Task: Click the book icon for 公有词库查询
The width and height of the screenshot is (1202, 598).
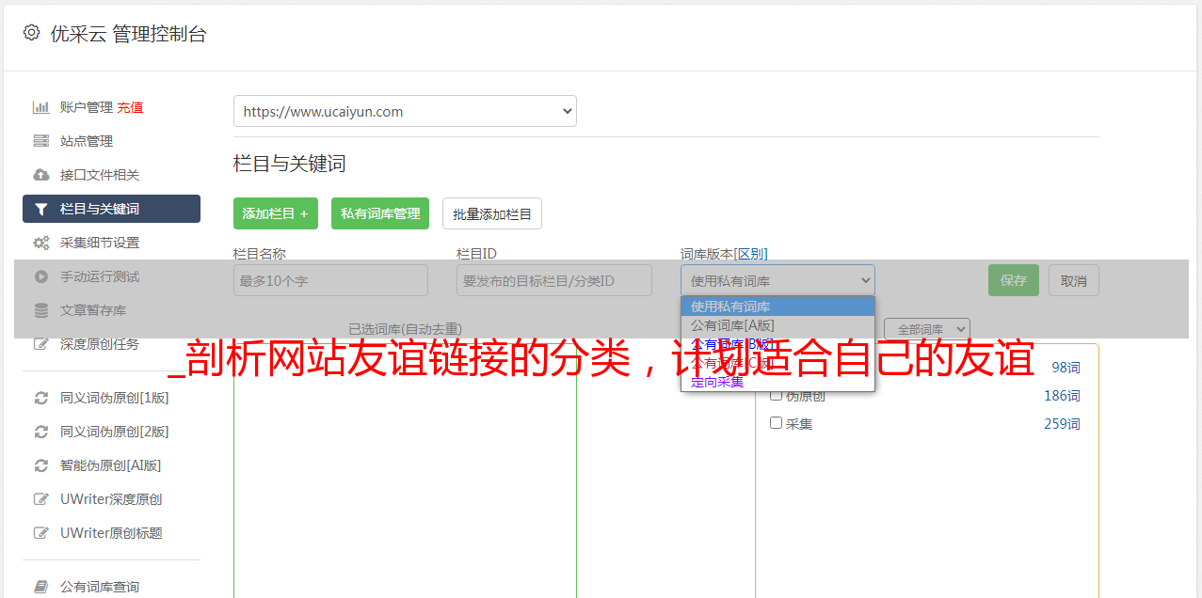Action: pos(40,587)
